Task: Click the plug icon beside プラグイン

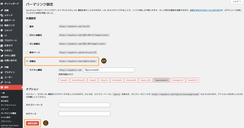Action: point(2,72)
